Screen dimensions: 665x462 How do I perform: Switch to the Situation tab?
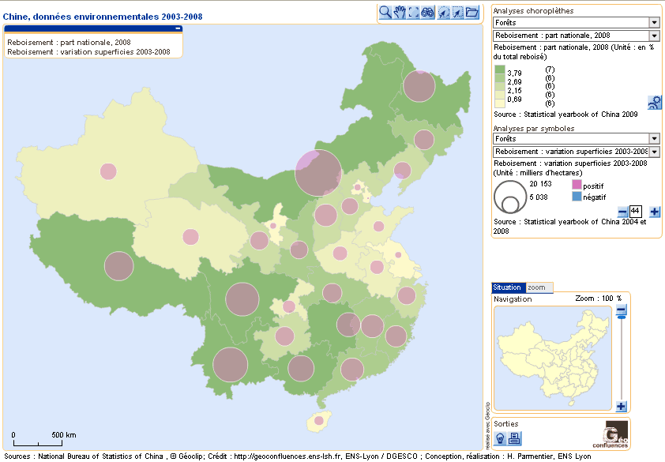(x=506, y=287)
